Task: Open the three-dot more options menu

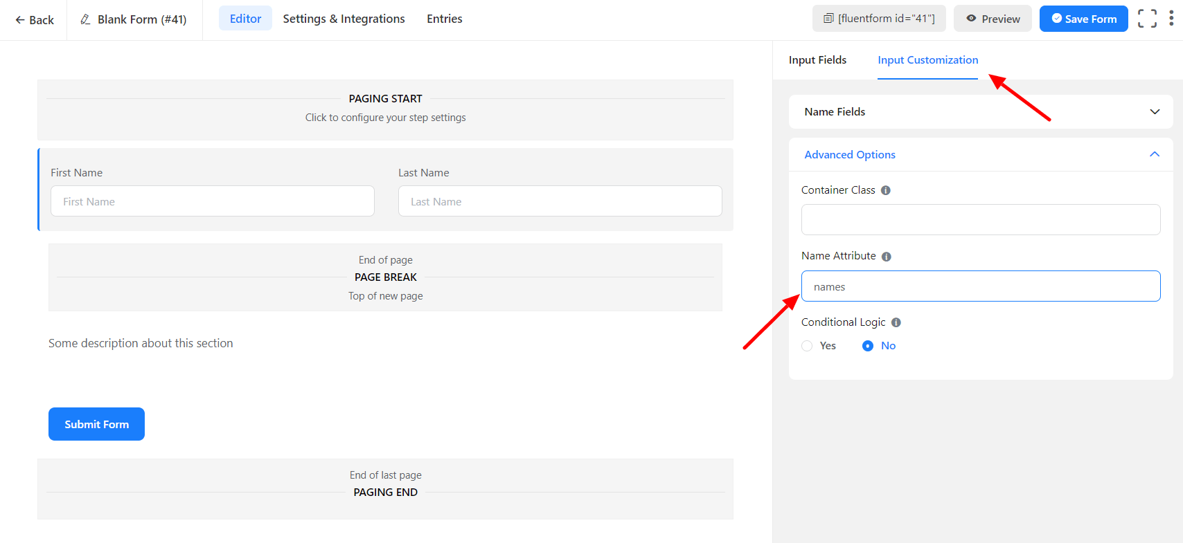Action: 1171,19
